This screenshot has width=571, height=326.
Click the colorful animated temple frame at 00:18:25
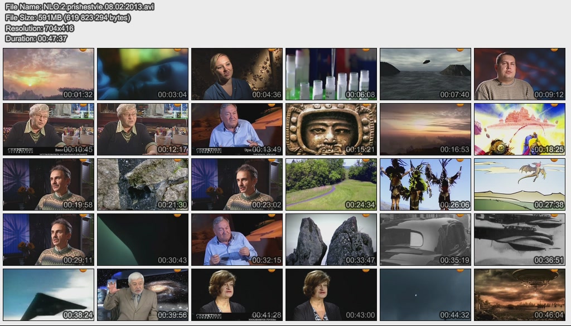pos(519,129)
